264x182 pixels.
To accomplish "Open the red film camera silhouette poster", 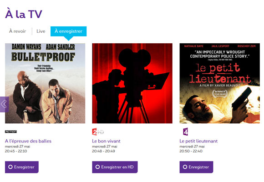I will pyautogui.click(x=132, y=83).
